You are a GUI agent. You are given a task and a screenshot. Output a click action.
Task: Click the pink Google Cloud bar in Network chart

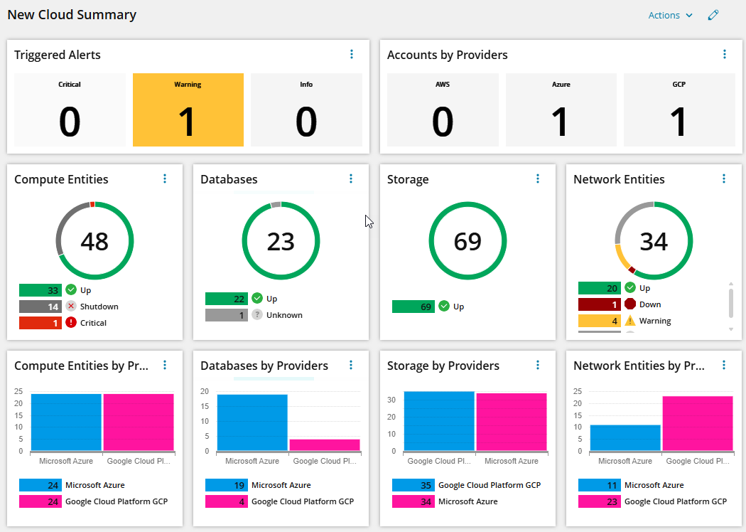(x=697, y=423)
